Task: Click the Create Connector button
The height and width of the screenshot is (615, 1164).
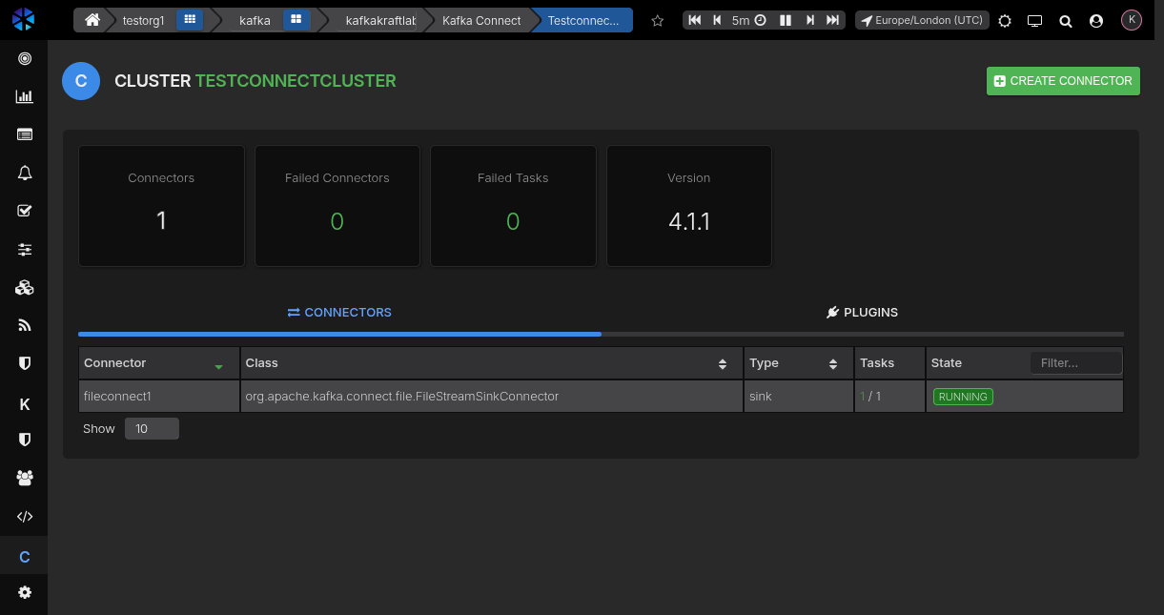Action: 1063,81
